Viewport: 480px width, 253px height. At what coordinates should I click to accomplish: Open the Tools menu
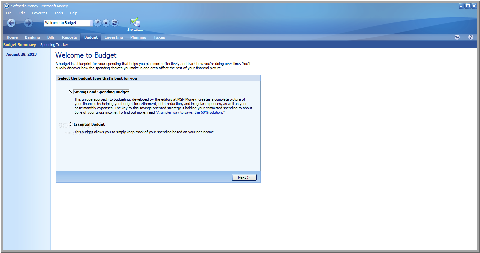click(x=59, y=13)
